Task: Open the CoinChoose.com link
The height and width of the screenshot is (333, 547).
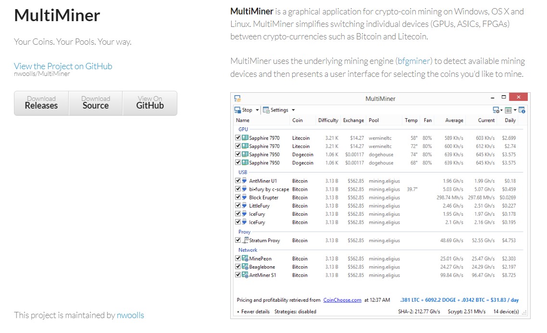Action: [x=342, y=300]
